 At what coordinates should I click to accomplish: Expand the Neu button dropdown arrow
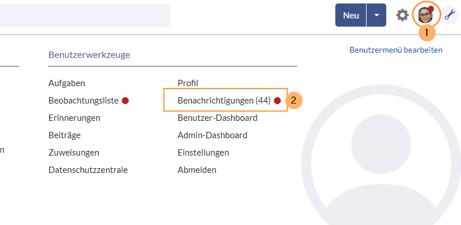click(x=376, y=15)
